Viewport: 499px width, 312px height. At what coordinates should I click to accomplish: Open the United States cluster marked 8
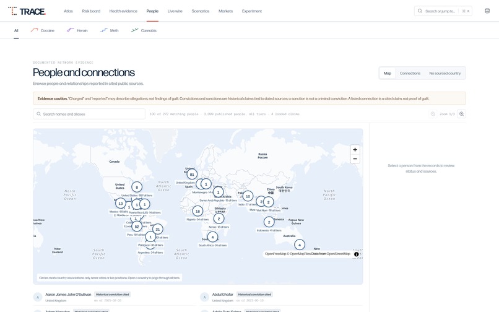click(x=137, y=187)
